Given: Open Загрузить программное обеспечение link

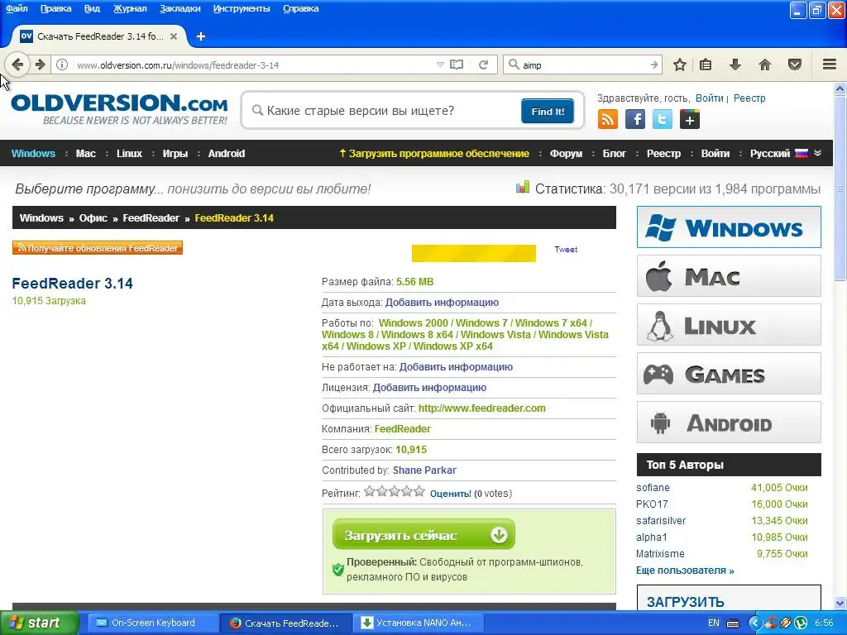Looking at the screenshot, I should click(x=433, y=153).
